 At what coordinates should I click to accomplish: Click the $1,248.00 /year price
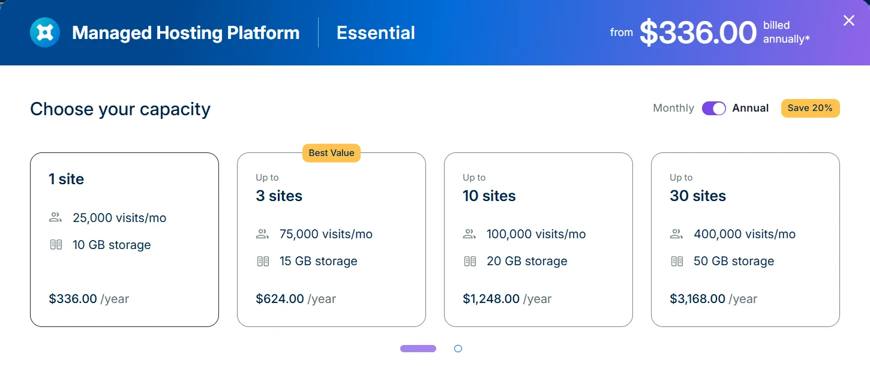click(x=507, y=299)
